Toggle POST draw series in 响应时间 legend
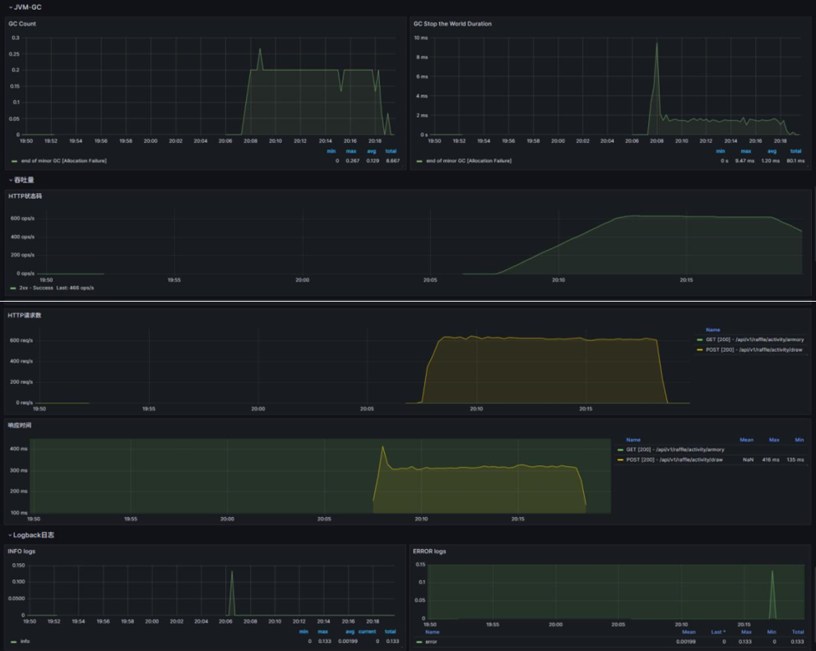 tap(674, 459)
